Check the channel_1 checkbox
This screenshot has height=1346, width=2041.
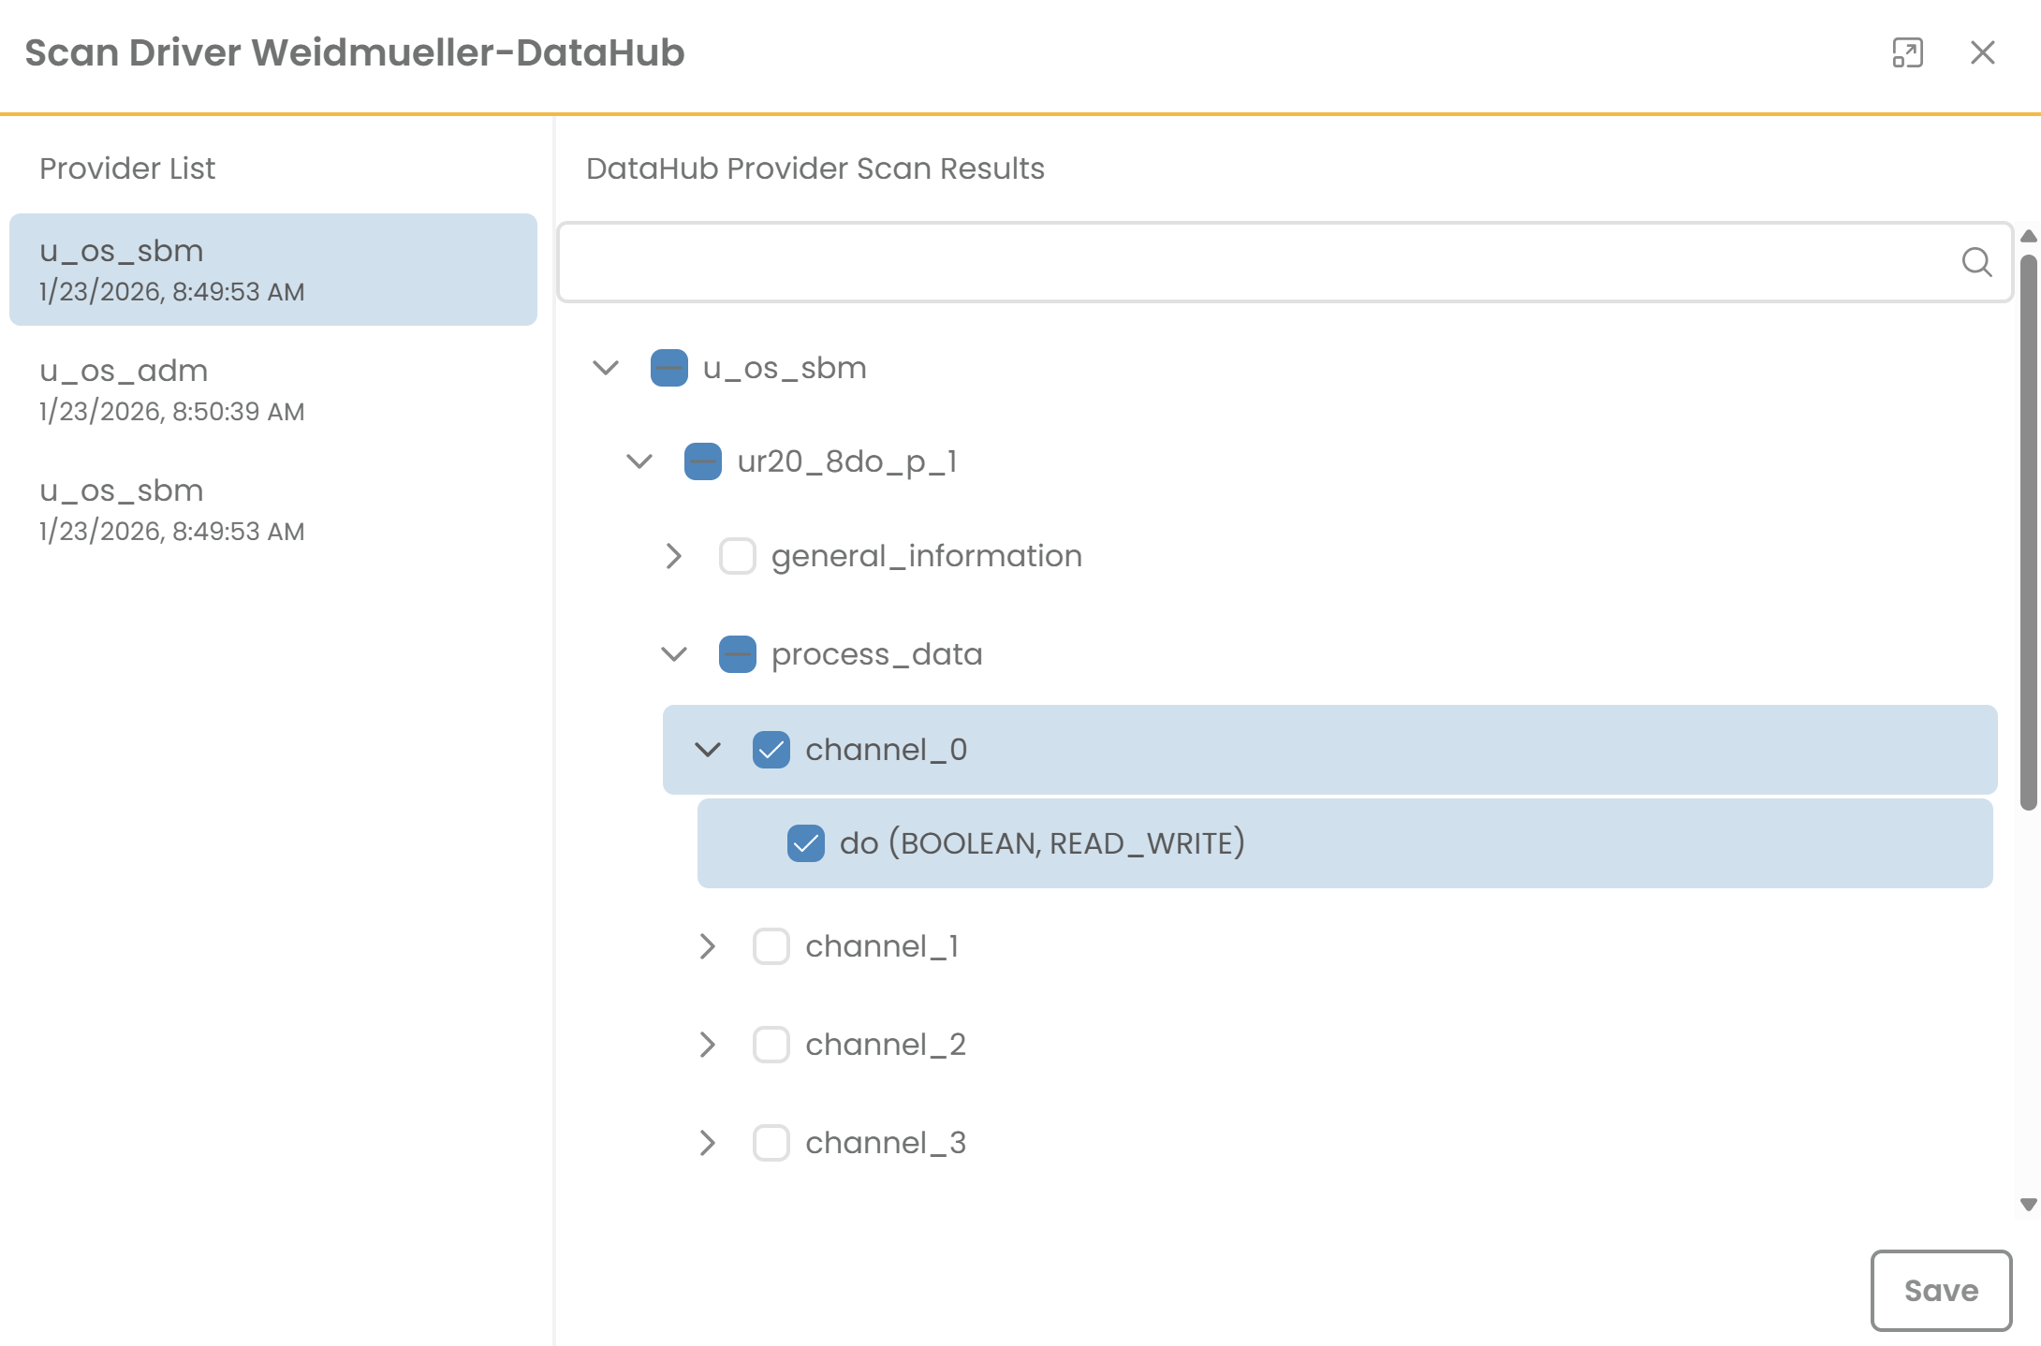tap(771, 946)
